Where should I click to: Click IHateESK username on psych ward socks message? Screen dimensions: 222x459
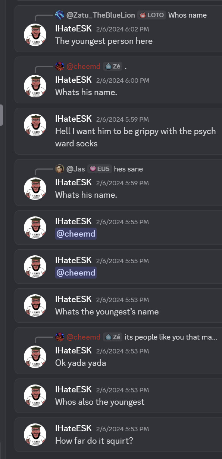click(x=74, y=119)
